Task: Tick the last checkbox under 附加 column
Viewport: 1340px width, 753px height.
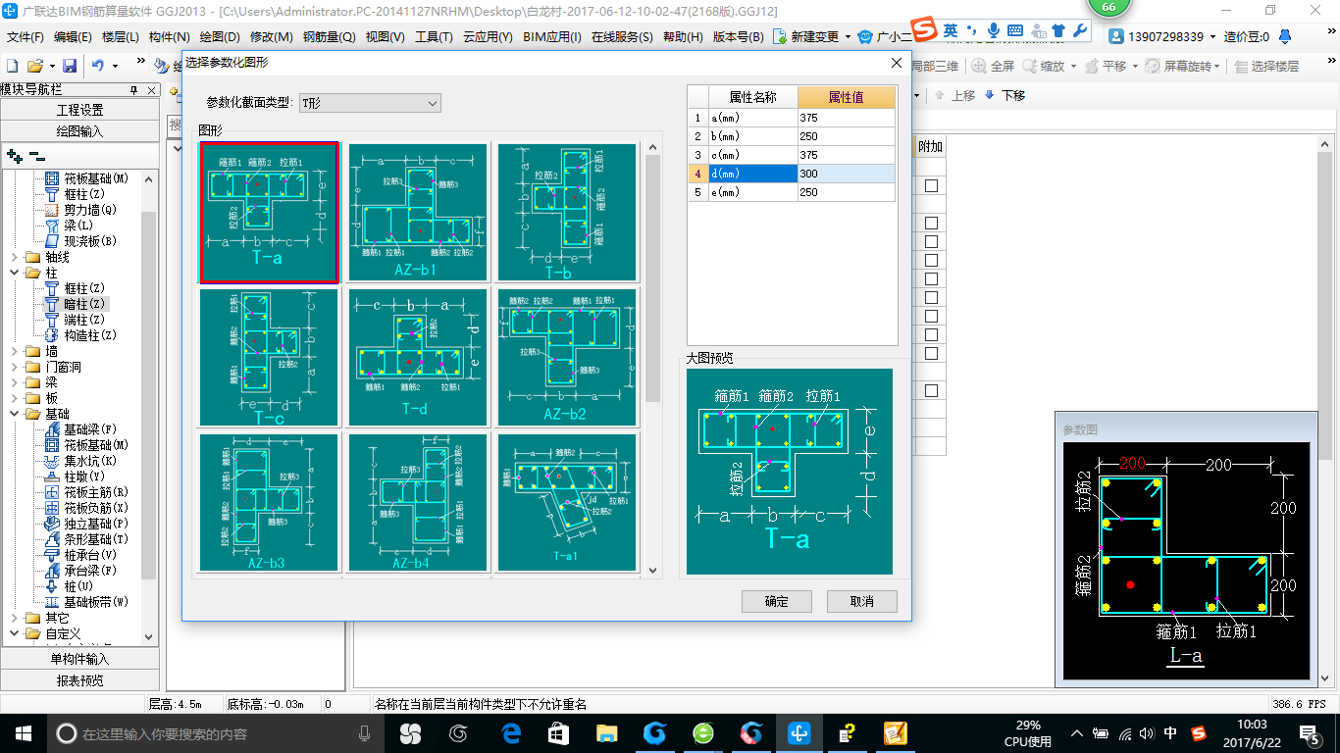Action: pyautogui.click(x=931, y=390)
